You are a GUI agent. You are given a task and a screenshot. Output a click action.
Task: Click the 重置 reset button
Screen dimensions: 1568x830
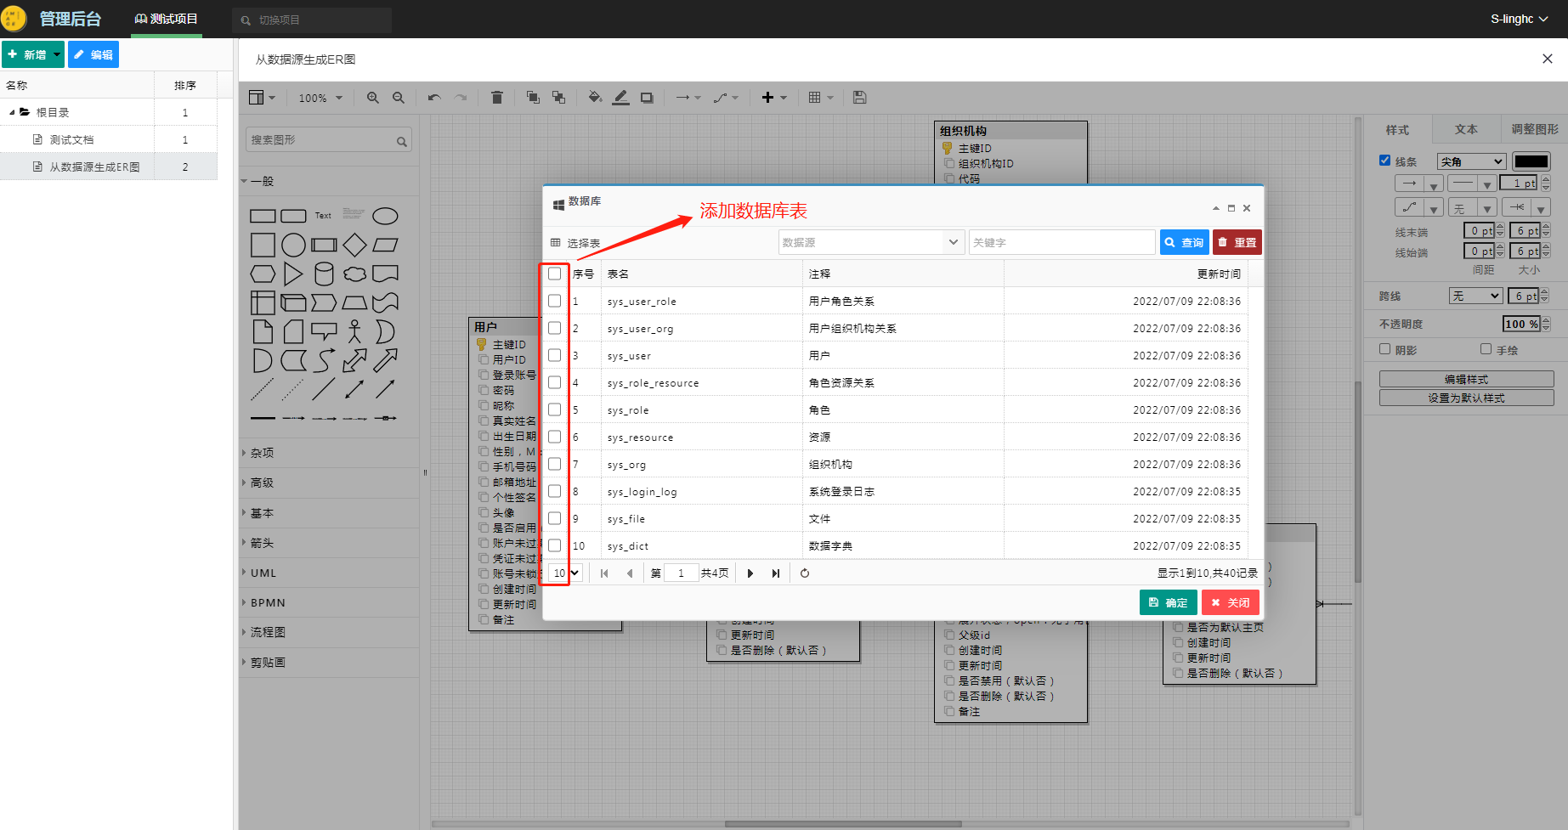click(x=1237, y=242)
